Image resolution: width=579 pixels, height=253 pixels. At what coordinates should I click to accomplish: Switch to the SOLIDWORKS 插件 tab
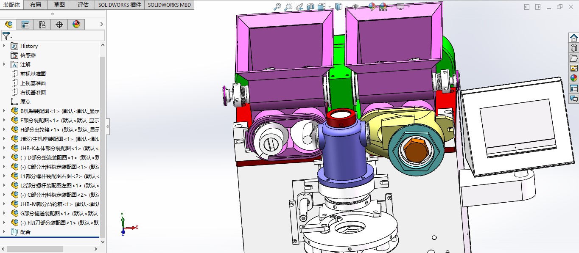(119, 5)
